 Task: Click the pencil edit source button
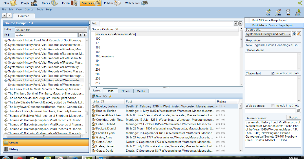(299, 34)
